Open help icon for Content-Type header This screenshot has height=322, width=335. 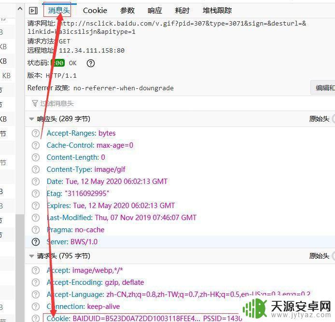(36, 169)
